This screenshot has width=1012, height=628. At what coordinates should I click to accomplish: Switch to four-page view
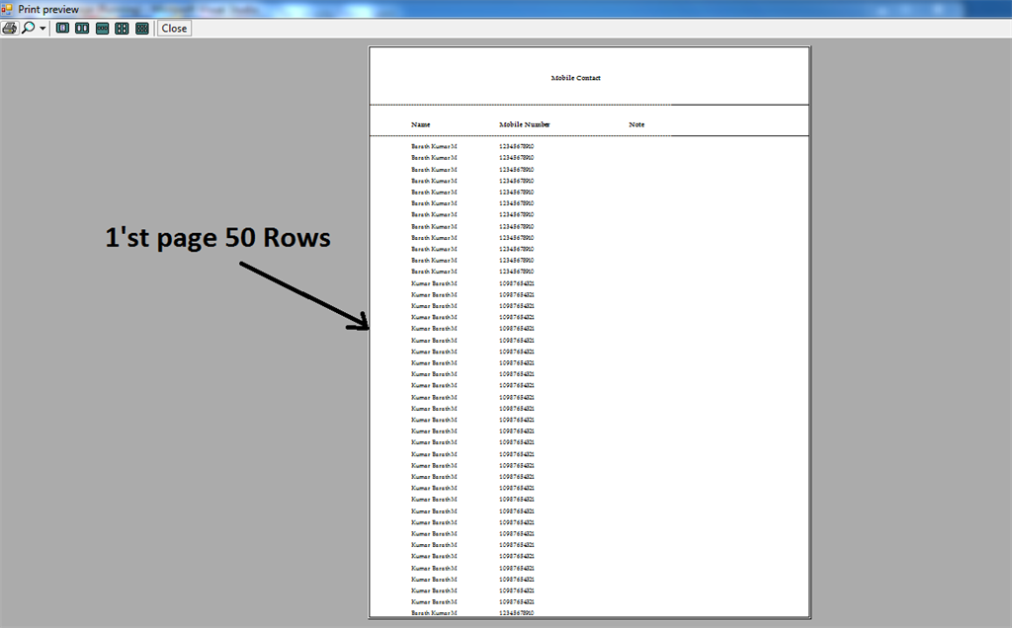[x=122, y=28]
